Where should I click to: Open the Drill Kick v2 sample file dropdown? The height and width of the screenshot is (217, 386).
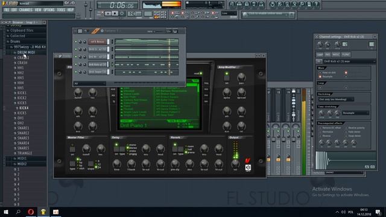(349, 61)
